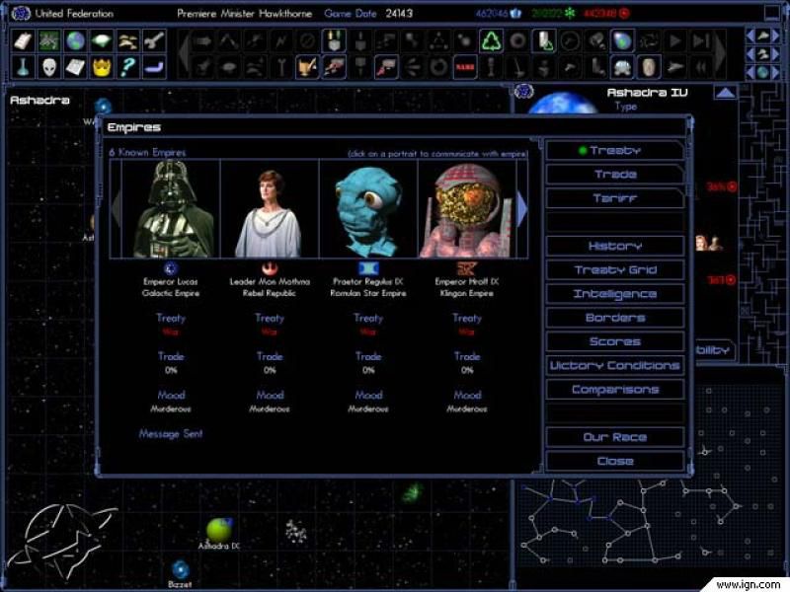Select the Treaty tab with green indicator
Viewport: 790px width, 592px height.
pyautogui.click(x=614, y=151)
